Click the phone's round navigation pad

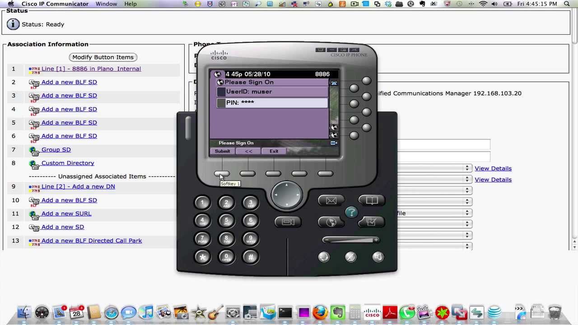point(287,196)
